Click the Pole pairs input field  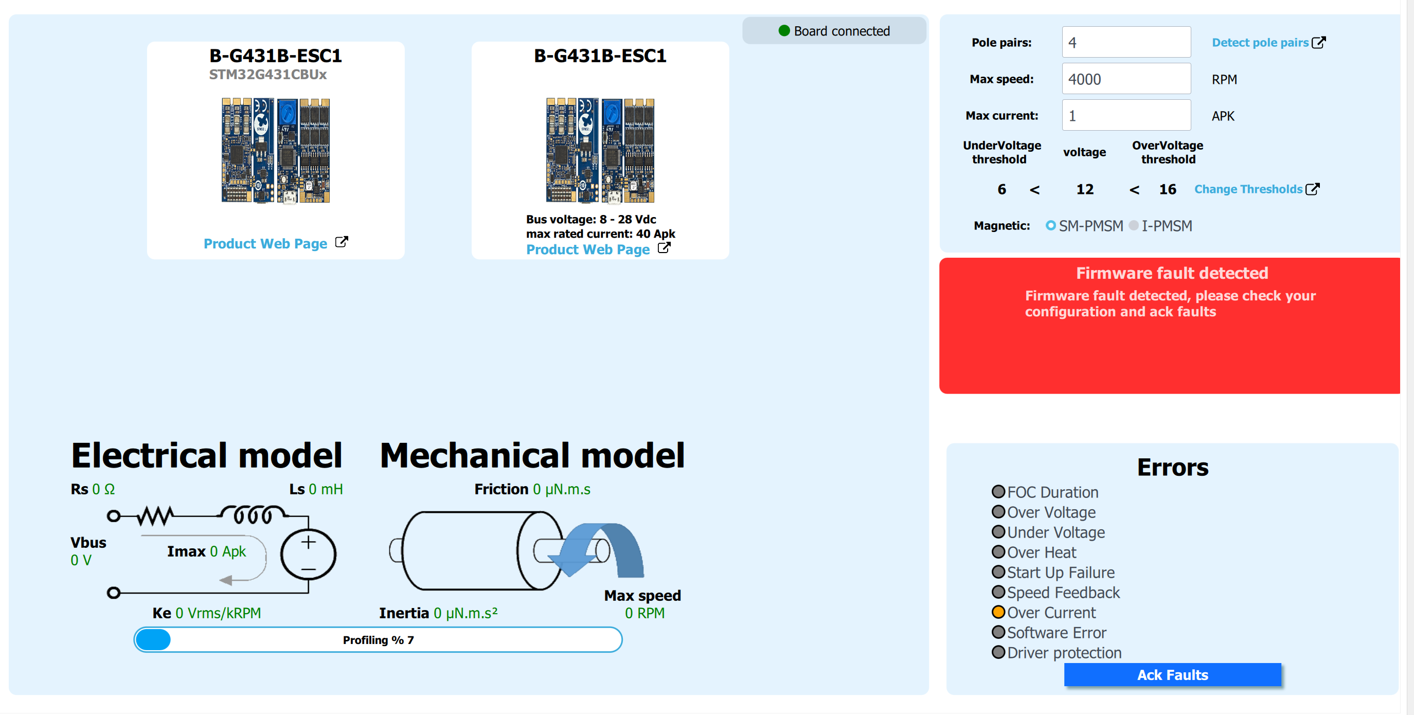pyautogui.click(x=1126, y=42)
